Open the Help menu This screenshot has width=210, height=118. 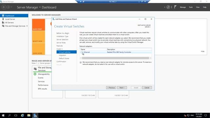205,7
